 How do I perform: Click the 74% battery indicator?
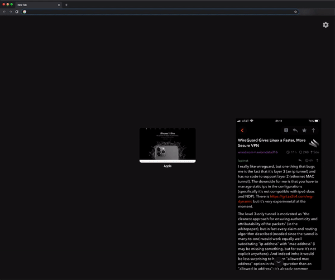coord(314,121)
